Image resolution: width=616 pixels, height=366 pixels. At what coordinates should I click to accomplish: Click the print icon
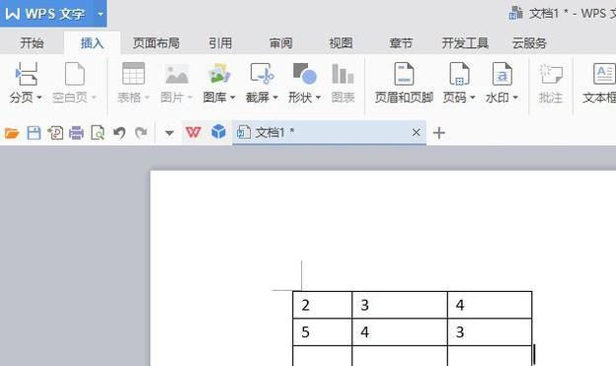pos(76,133)
